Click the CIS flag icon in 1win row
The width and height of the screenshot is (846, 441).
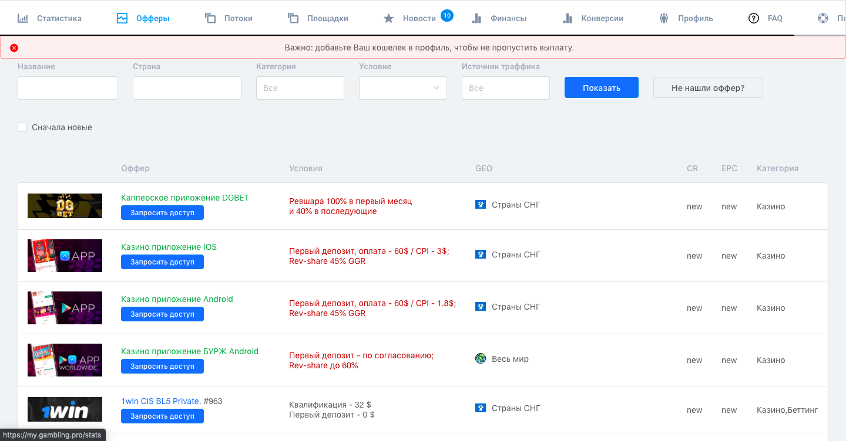tap(481, 408)
